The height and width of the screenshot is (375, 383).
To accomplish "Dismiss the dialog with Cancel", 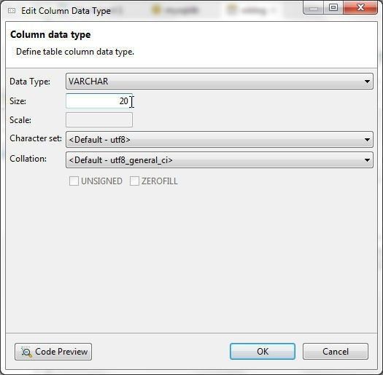I will pyautogui.click(x=336, y=352).
